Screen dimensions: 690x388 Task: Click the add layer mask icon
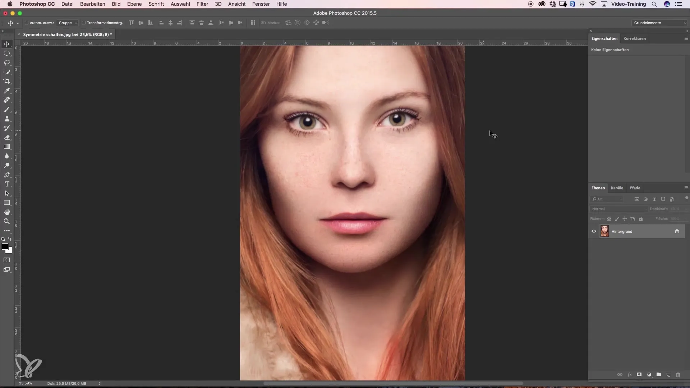pyautogui.click(x=639, y=375)
